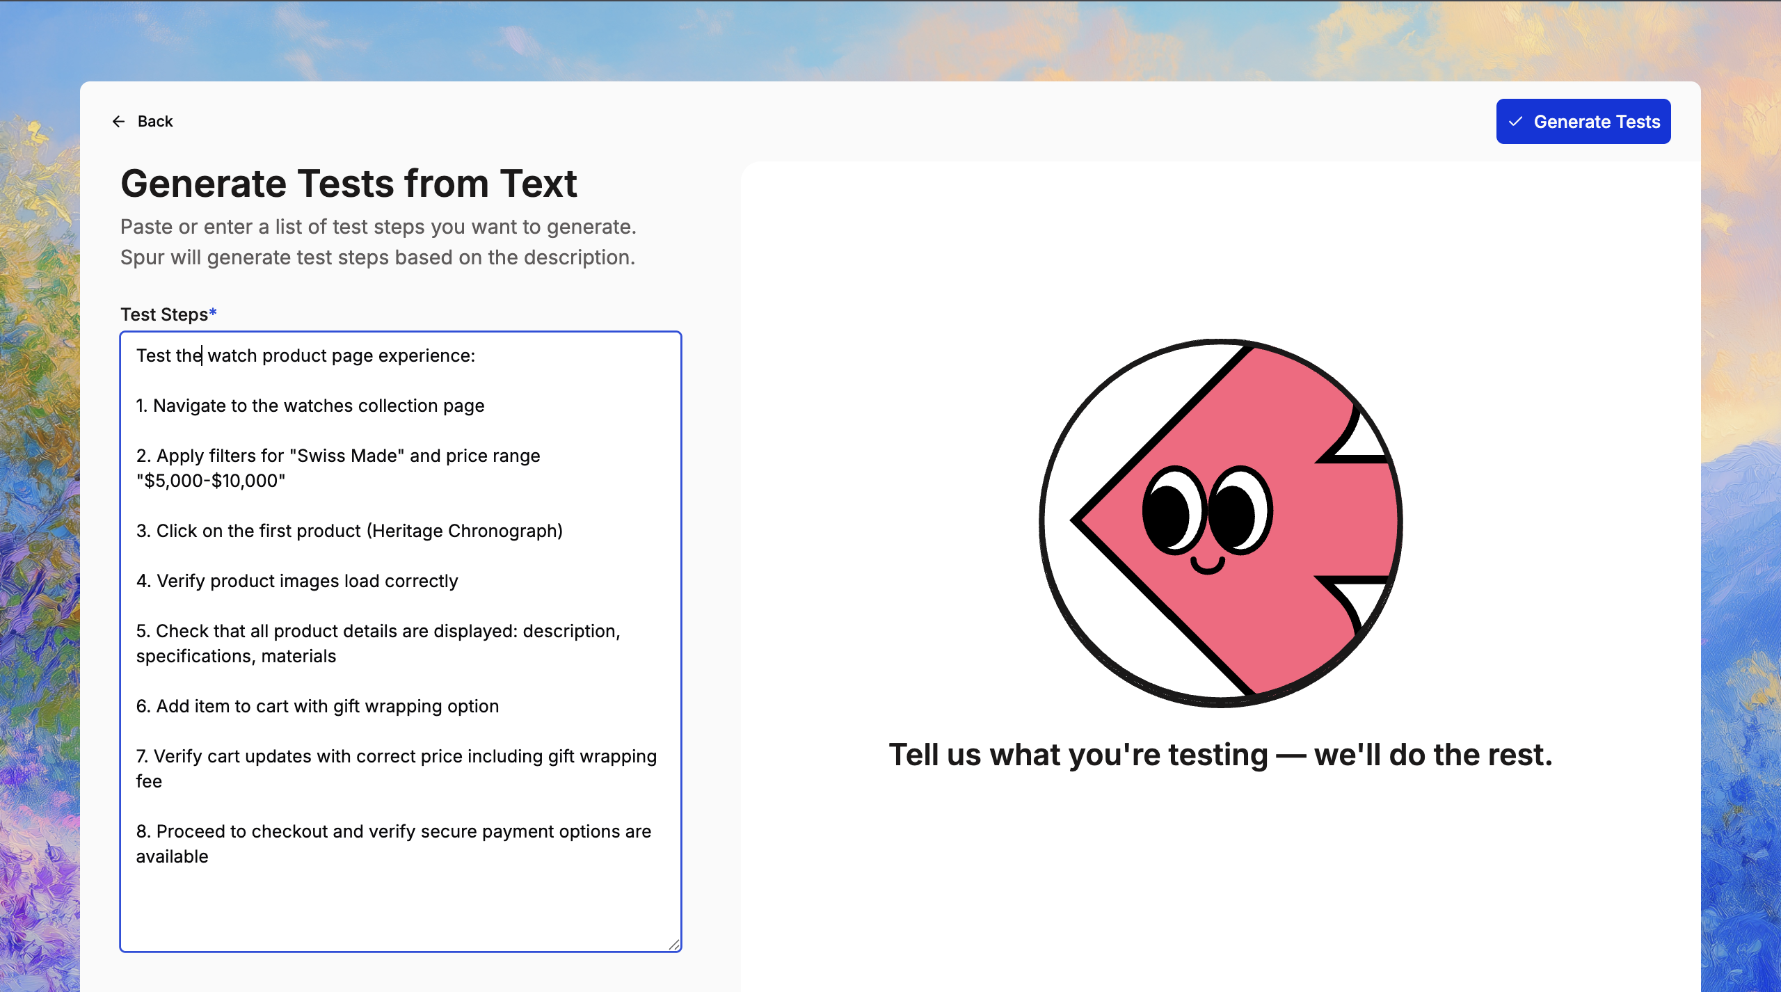
Task: Click the Test Steps field label
Action: (x=163, y=314)
